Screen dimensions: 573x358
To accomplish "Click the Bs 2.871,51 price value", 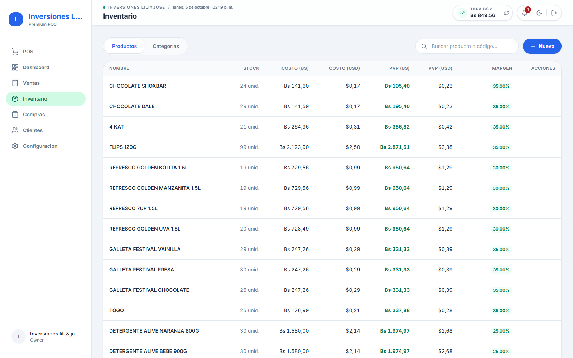I will (395, 147).
